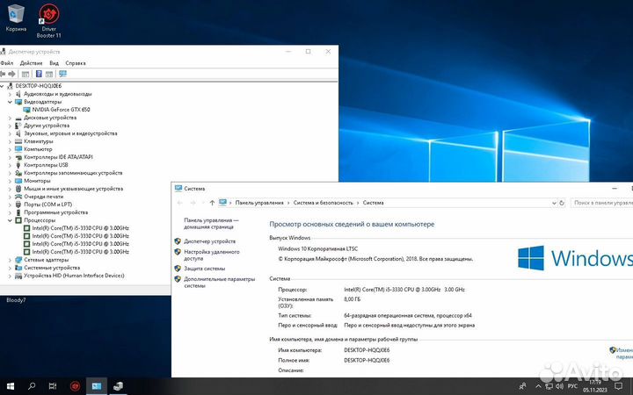Viewport: 633px width, 395px height.
Task: Select Программные устройства tree item
Action: [55, 212]
